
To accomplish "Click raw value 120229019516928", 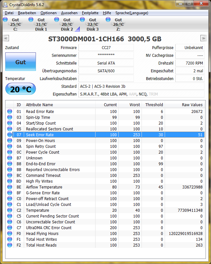I will [186, 233].
